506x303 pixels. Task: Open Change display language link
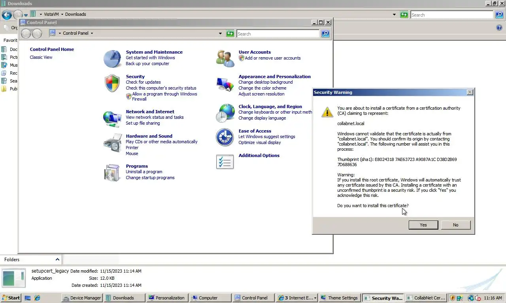click(x=262, y=118)
